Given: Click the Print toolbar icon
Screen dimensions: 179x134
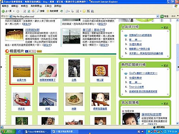Looking at the screenshot, I should pyautogui.click(x=72, y=11).
